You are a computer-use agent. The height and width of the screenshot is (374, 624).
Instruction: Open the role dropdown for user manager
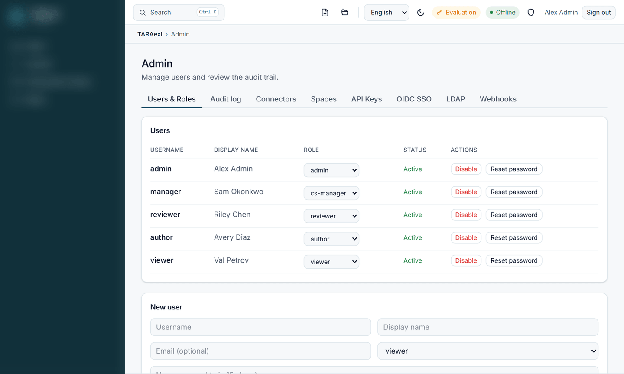tap(331, 193)
